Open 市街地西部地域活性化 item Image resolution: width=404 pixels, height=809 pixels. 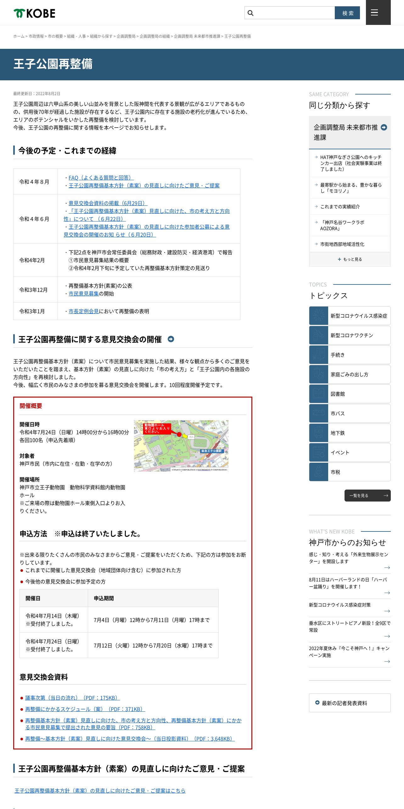pos(350,244)
